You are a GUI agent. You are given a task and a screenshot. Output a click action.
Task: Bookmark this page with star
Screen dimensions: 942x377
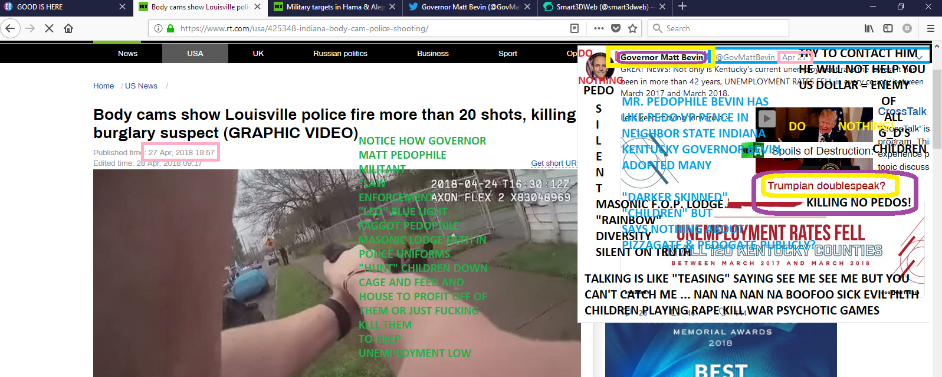point(633,28)
